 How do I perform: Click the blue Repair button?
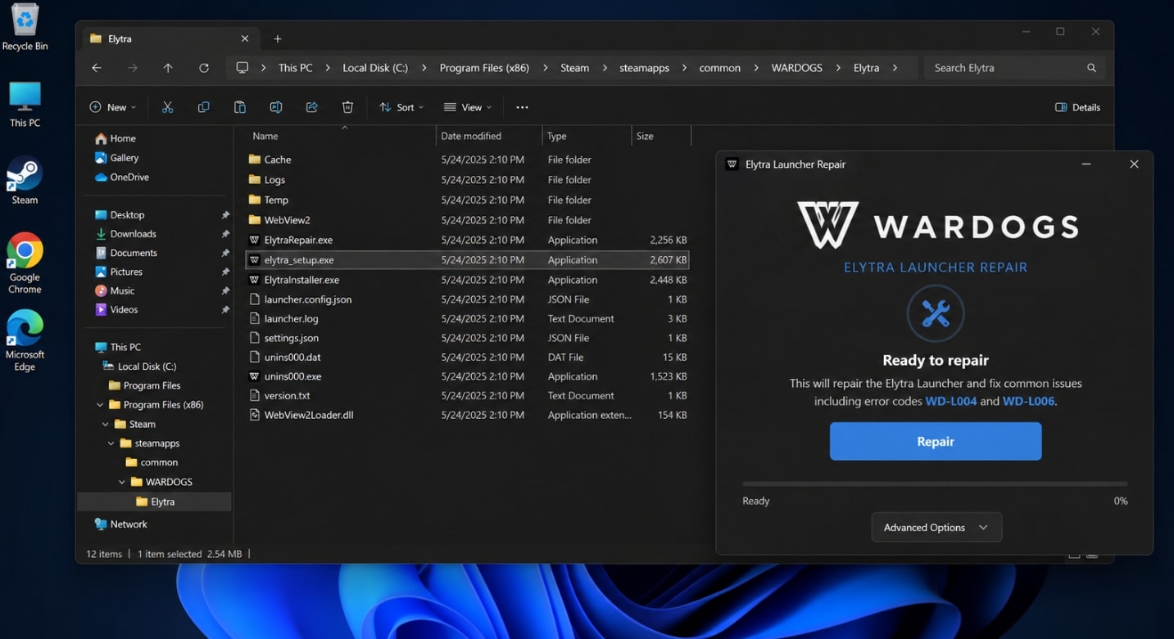[936, 442]
